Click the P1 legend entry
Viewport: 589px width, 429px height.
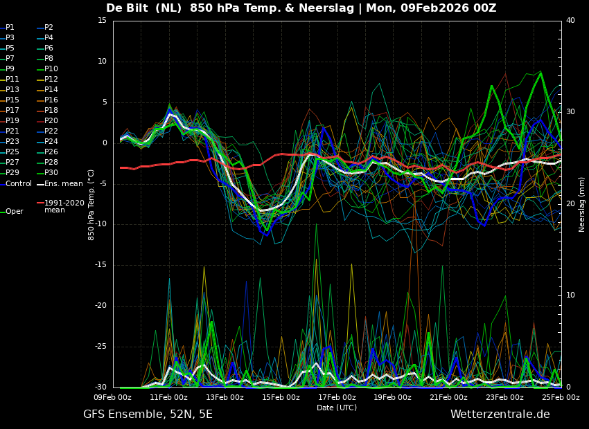tap(10, 28)
